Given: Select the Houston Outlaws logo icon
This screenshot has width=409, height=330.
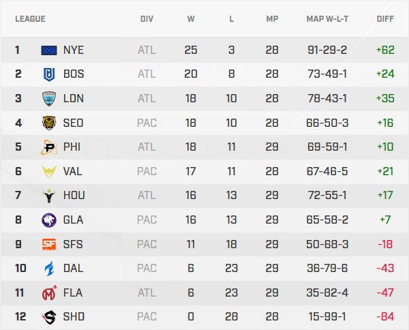Looking at the screenshot, I should click(49, 196).
